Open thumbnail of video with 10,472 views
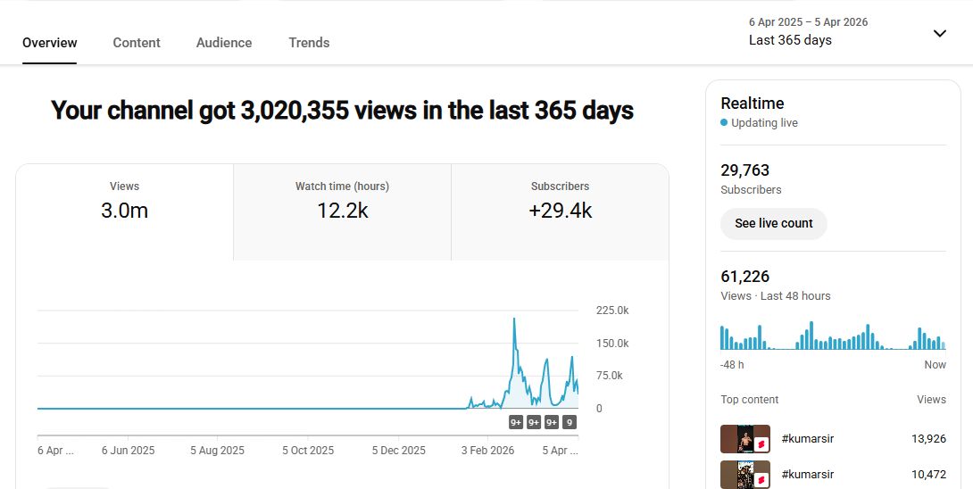This screenshot has width=973, height=489. (x=737, y=475)
